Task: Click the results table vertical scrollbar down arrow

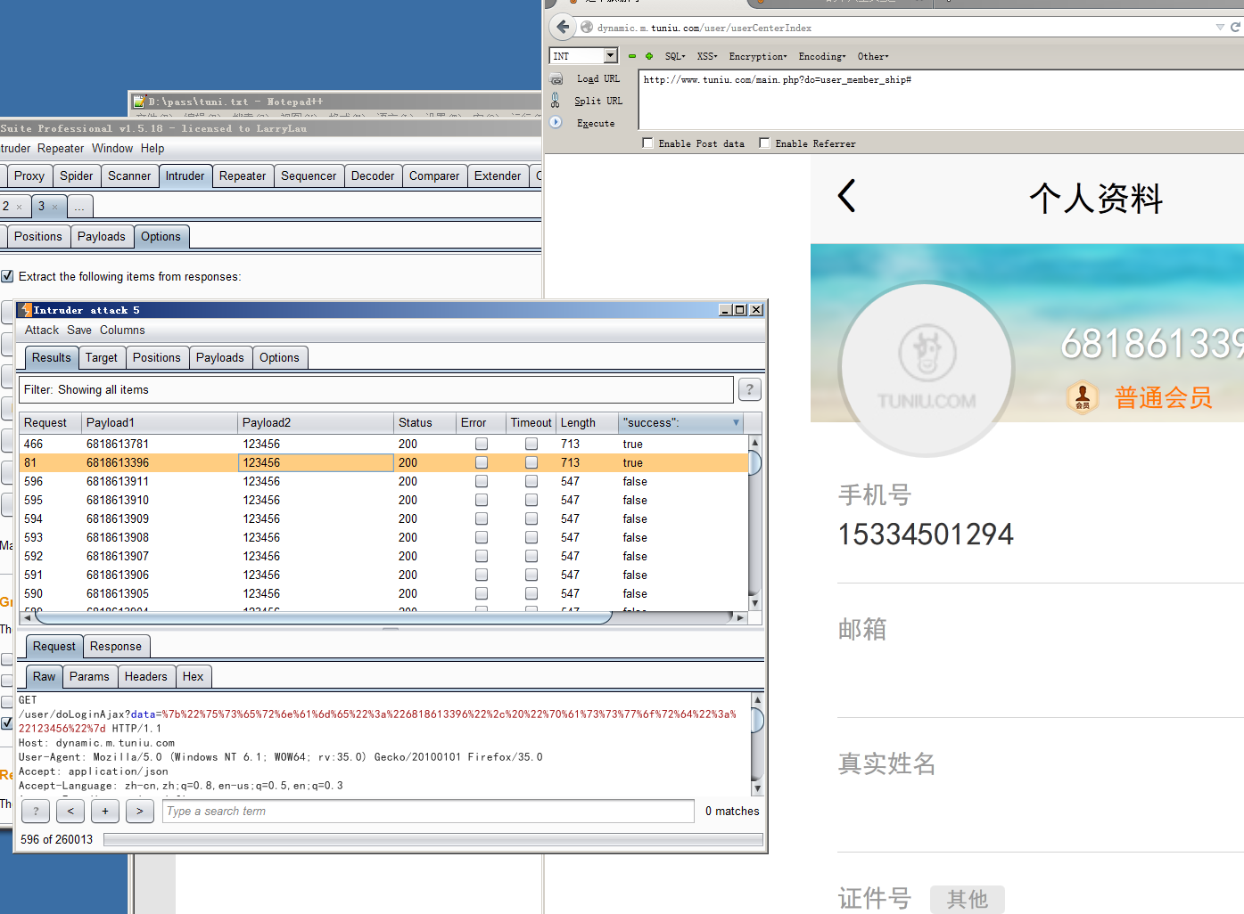Action: 755,603
